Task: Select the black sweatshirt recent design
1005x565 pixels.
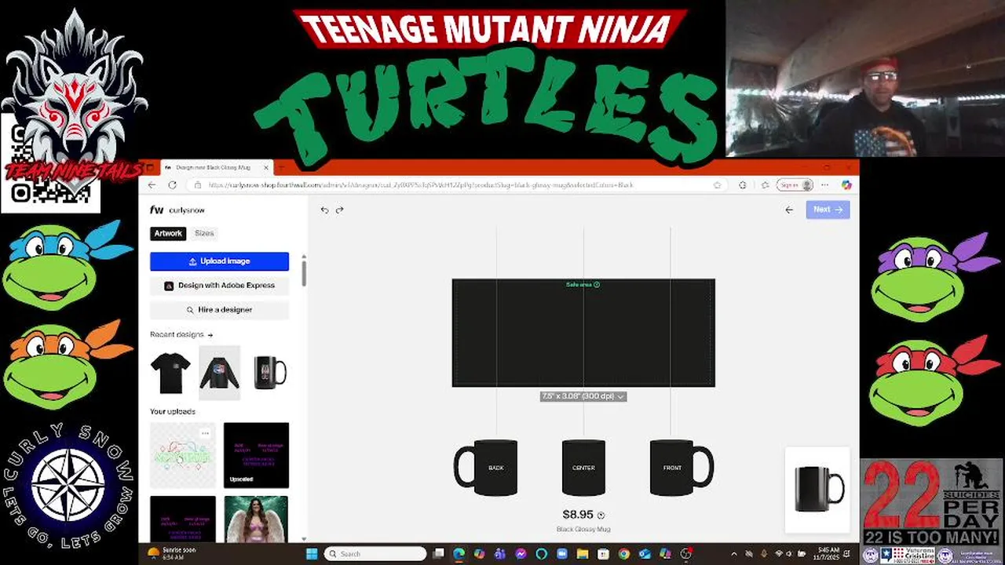Action: point(219,373)
